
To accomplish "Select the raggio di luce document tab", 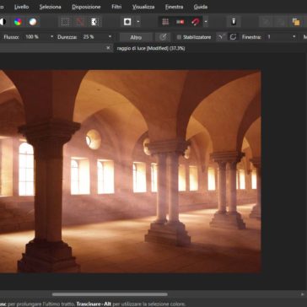I will pyautogui.click(x=151, y=48).
